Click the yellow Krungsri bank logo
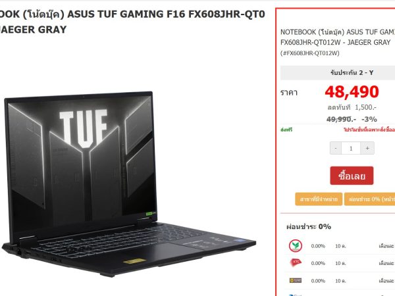This screenshot has width=395, height=296. [x=296, y=280]
